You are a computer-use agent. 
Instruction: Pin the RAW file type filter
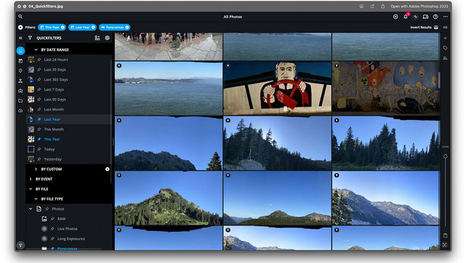(52, 219)
